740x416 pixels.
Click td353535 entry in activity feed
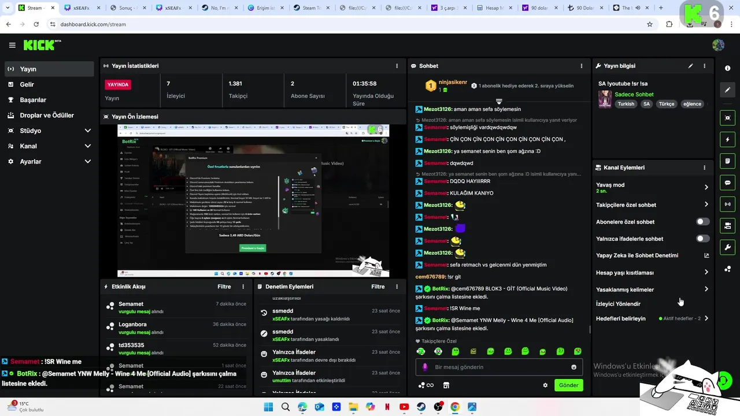[x=176, y=349]
